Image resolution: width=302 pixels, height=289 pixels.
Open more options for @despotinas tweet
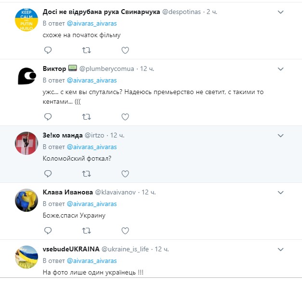(x=280, y=12)
